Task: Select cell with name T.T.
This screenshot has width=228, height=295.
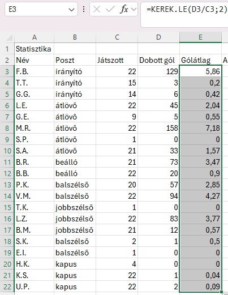Action: 35,83
